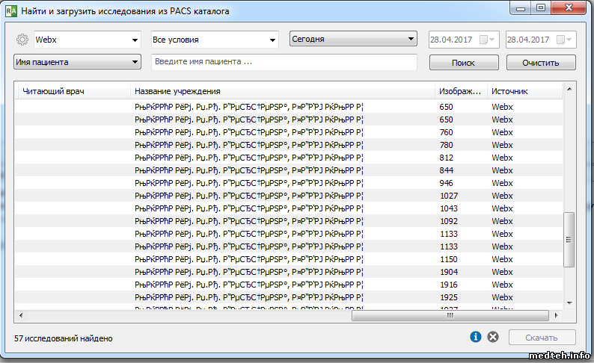Open the Webx source dropdown
Image resolution: width=594 pixels, height=363 pixels.
pyautogui.click(x=88, y=40)
